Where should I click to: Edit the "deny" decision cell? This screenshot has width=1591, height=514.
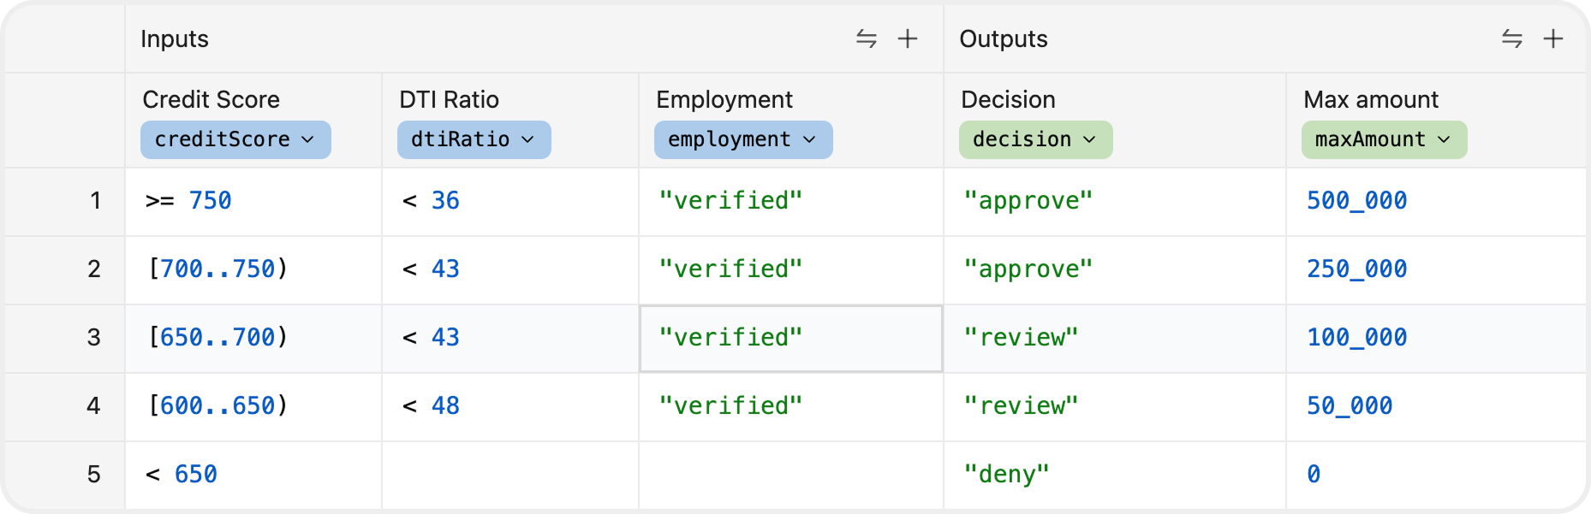point(1115,475)
